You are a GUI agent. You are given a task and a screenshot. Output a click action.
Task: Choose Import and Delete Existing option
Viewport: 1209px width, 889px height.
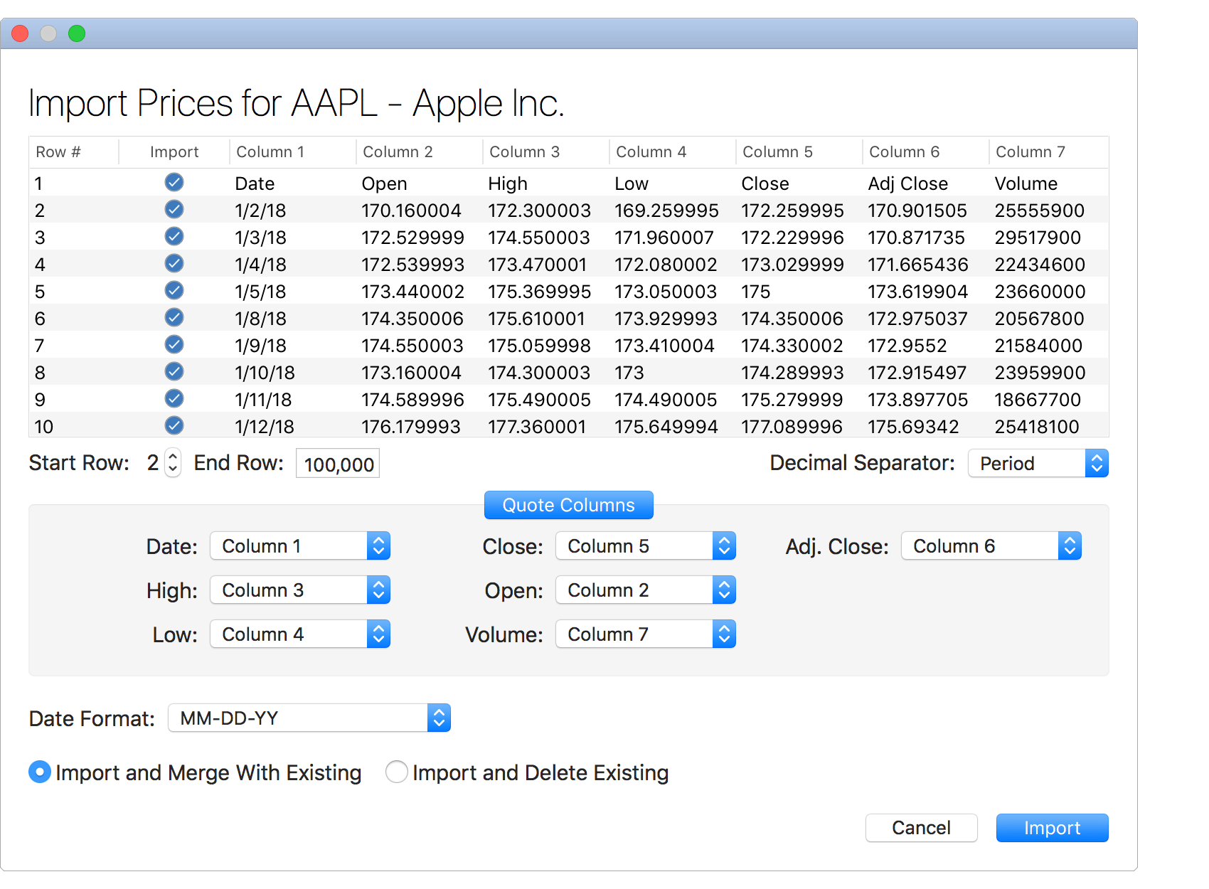[x=397, y=772]
